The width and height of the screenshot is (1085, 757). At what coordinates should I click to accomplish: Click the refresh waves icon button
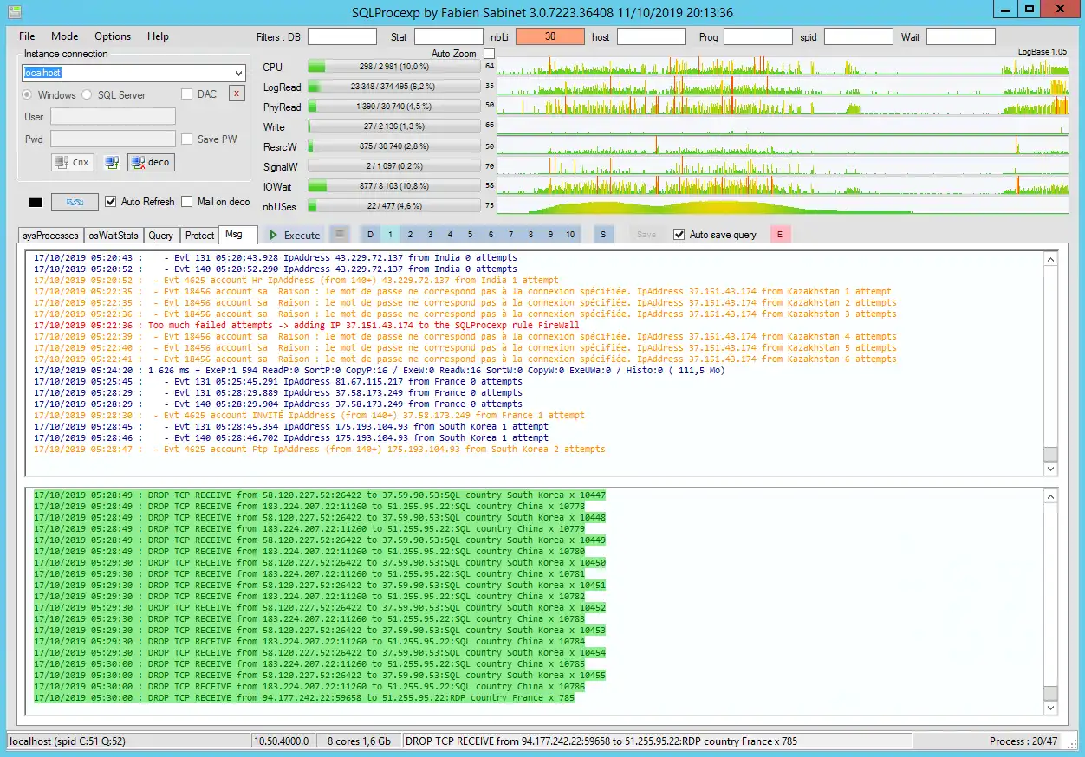point(75,202)
